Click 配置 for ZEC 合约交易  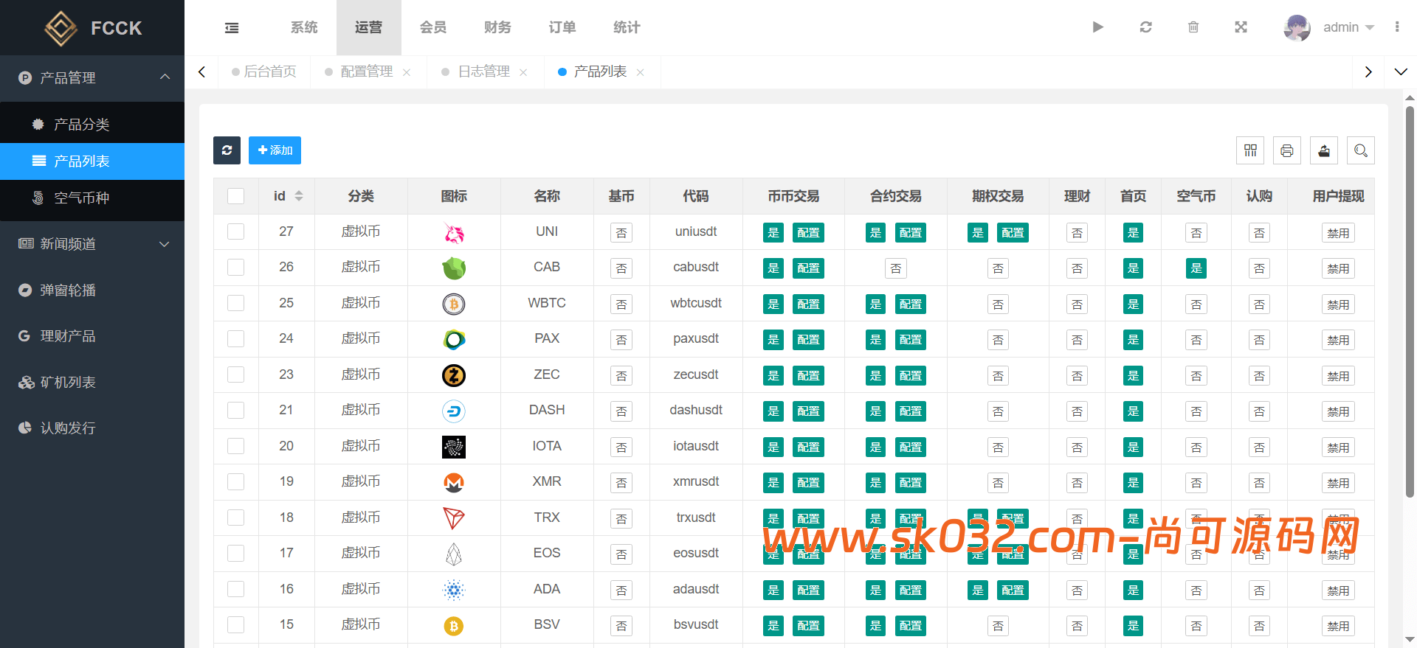[x=910, y=376]
